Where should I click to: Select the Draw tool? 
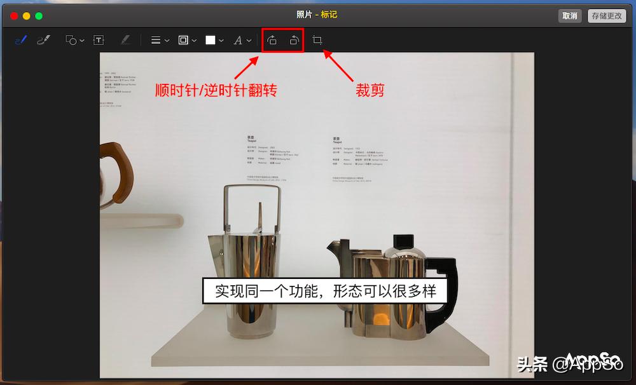(x=43, y=40)
